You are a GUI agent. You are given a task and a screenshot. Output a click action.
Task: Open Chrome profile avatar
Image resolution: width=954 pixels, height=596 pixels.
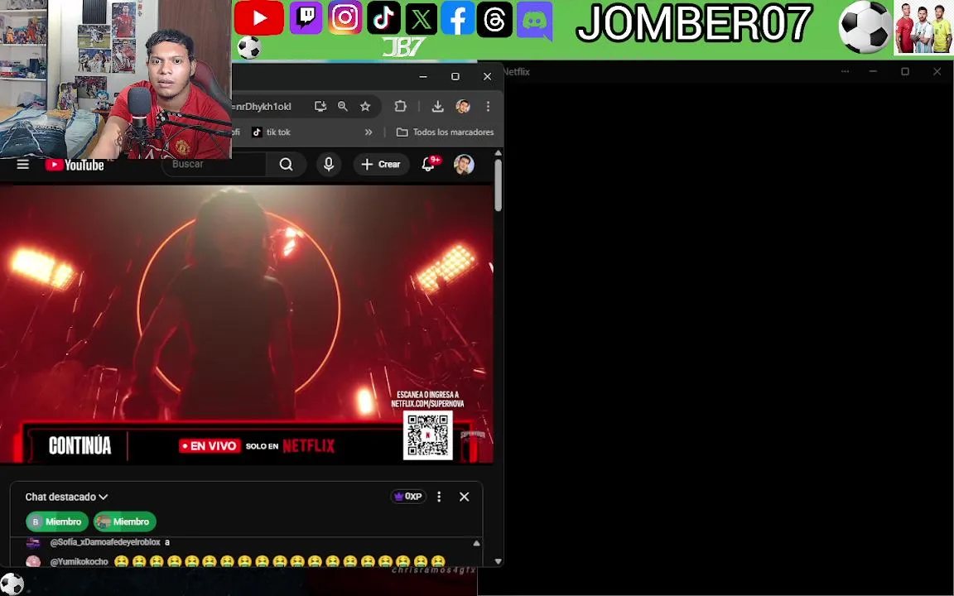coord(463,107)
